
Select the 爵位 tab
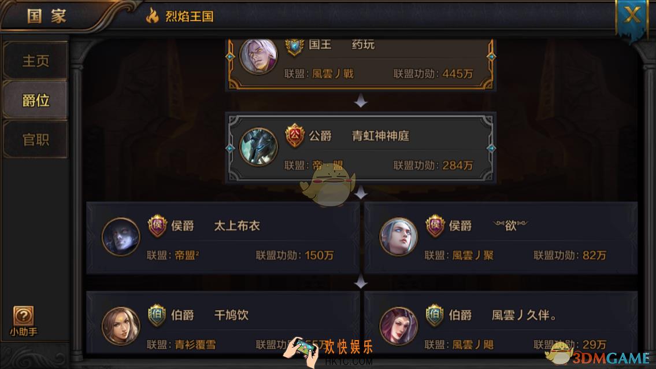pyautogui.click(x=36, y=100)
